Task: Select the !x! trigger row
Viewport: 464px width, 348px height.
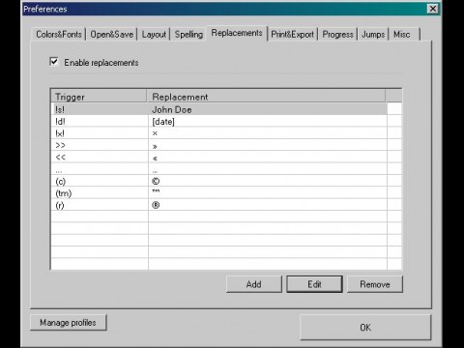Action: point(219,133)
